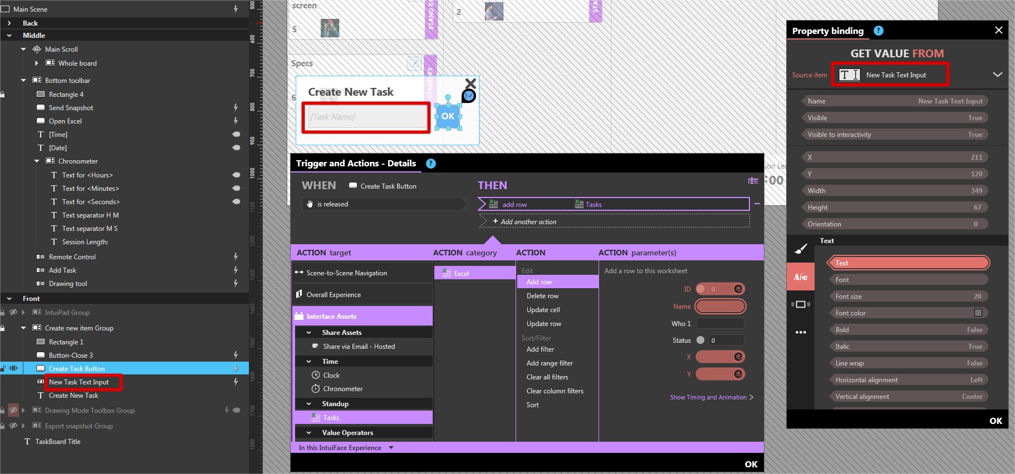Select the Delete row action
Screen dimensions: 1015x474
(542, 296)
